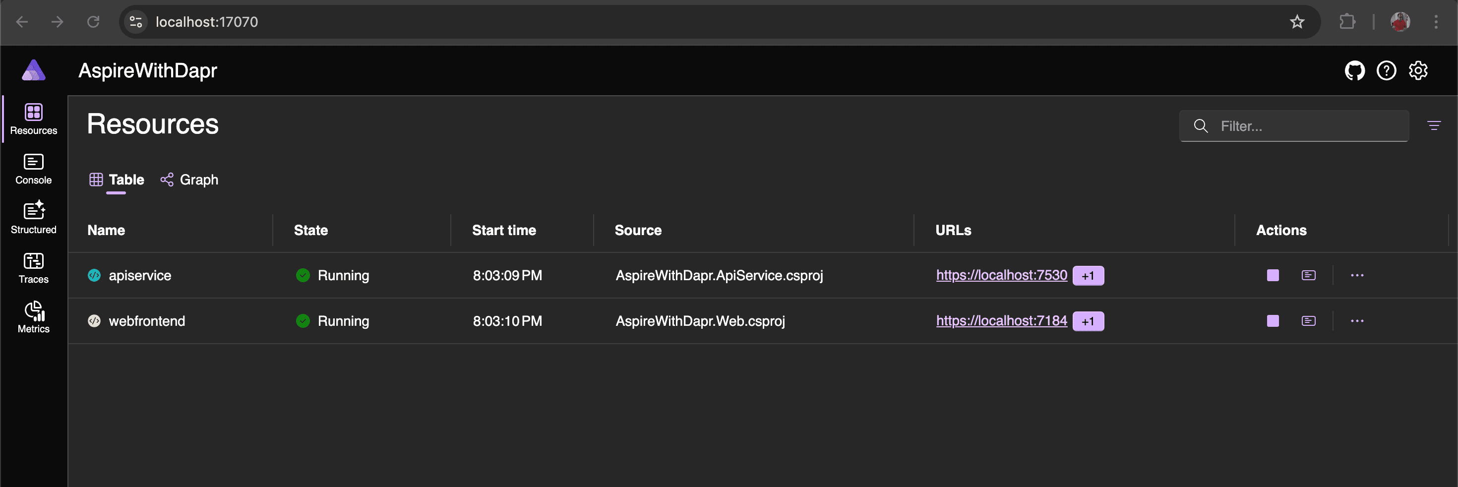View site information in the address bar

tap(136, 22)
